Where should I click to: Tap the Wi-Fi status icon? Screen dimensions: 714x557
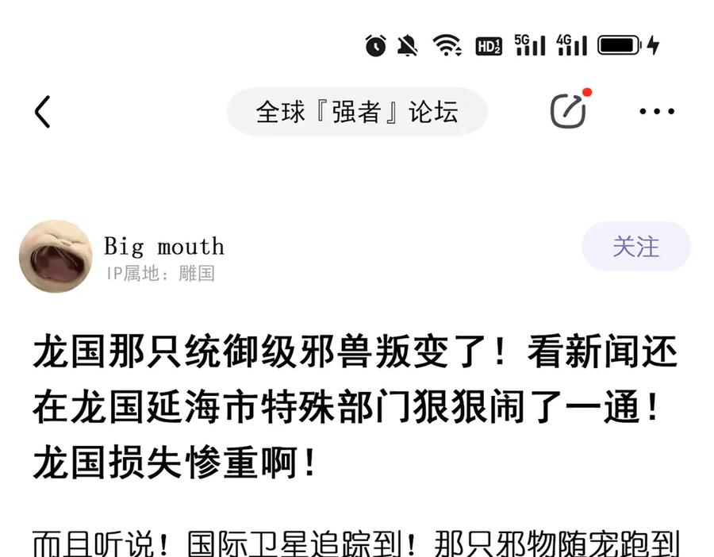pos(447,45)
